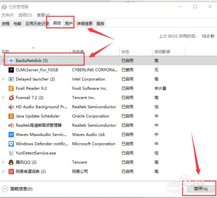Screen dimensions: 217x198
Task: Click the Foxit Reader 9.2 orange icon
Action: (11, 88)
